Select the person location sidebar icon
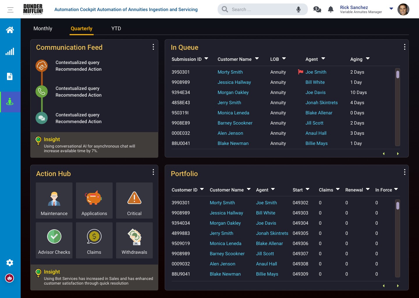 pos(10,102)
